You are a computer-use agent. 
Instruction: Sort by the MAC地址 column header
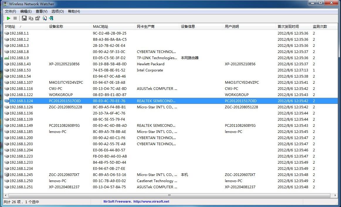point(113,27)
